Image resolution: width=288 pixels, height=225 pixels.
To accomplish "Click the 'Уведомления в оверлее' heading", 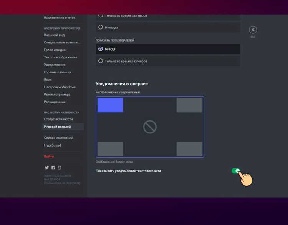I will tap(122, 84).
